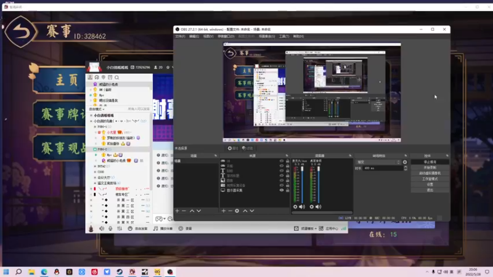Click the 停止推流 button

(x=430, y=162)
